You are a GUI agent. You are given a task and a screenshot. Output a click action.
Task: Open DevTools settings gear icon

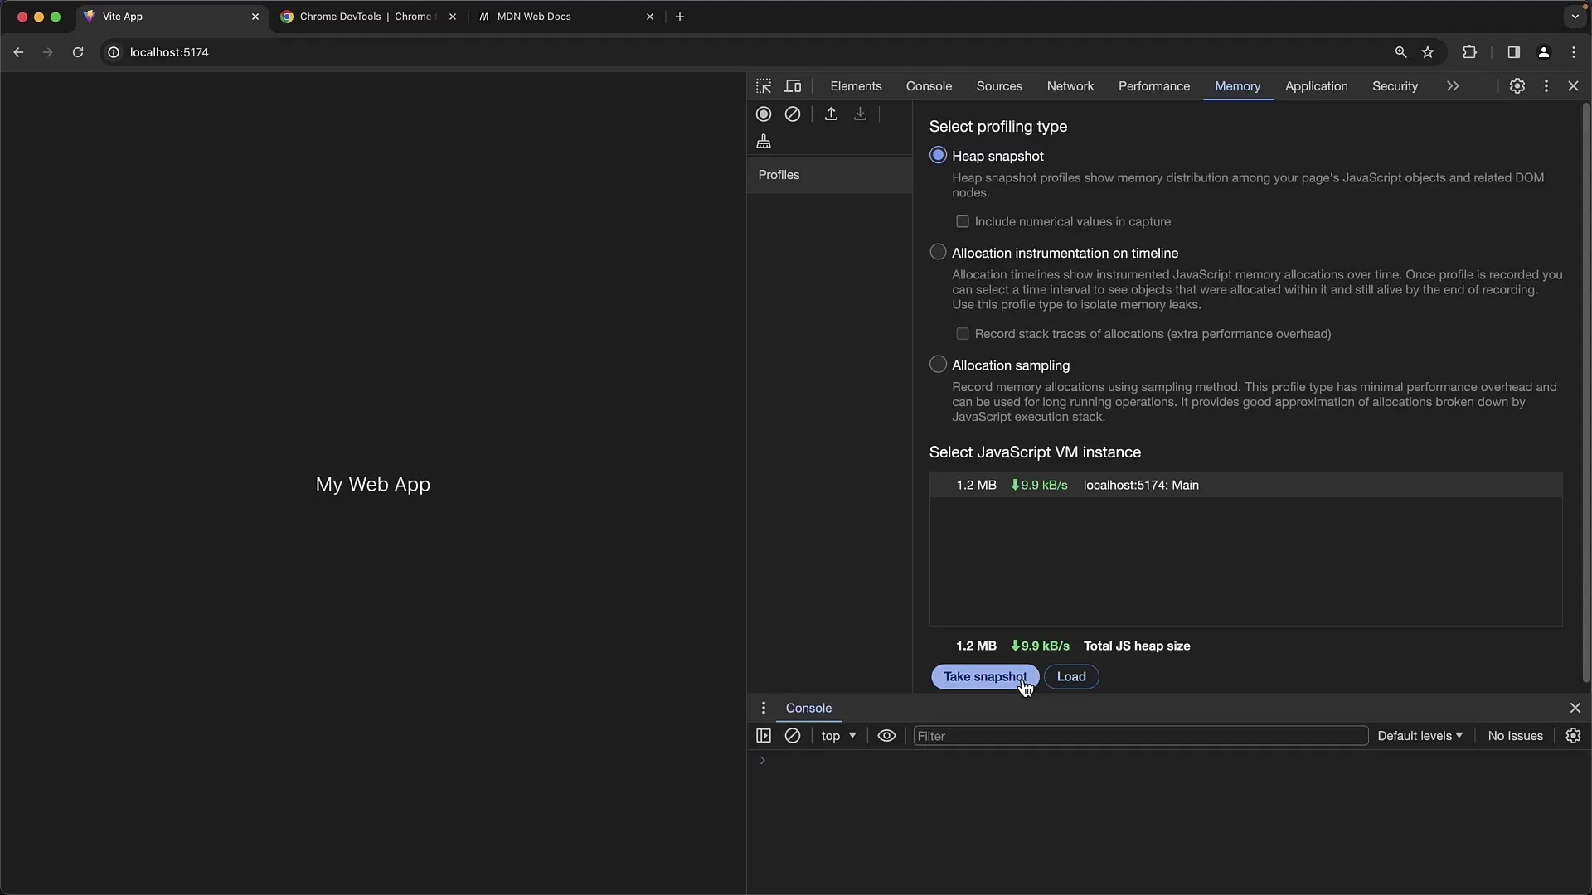point(1517,86)
